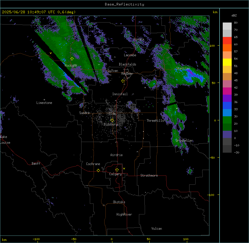Click the HighRiver label
Image resolution: width=249 pixels, height=243 pixels.
pyautogui.click(x=124, y=214)
